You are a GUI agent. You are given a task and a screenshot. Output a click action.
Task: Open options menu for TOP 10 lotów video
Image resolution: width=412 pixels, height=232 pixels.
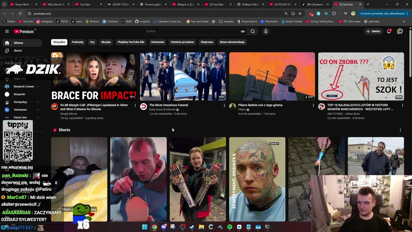(x=402, y=105)
